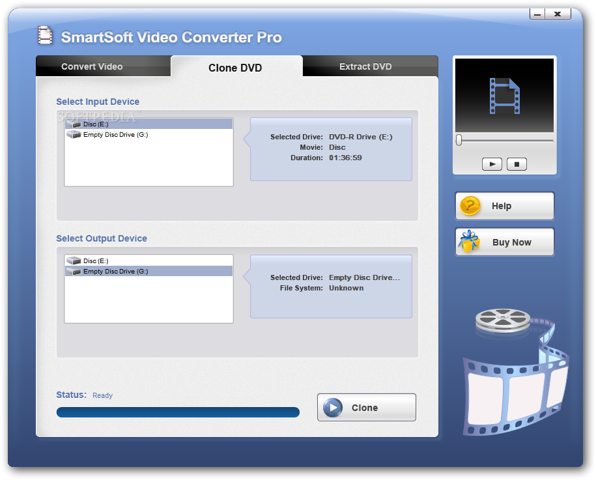
Task: Click the drive icon for output Disc (E:)
Action: 74,261
